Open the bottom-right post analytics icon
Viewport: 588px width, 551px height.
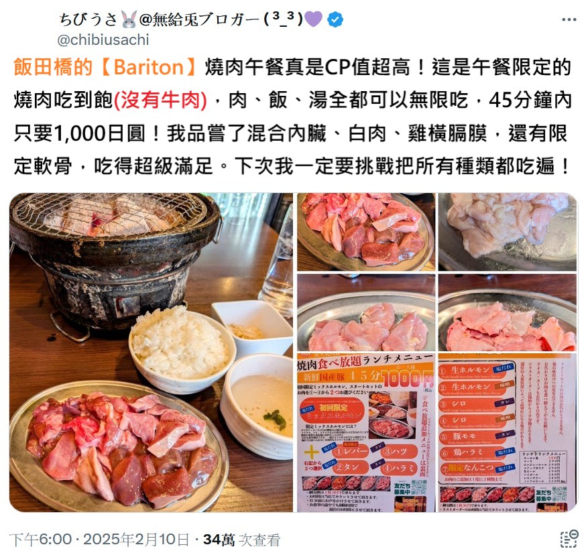(x=569, y=539)
